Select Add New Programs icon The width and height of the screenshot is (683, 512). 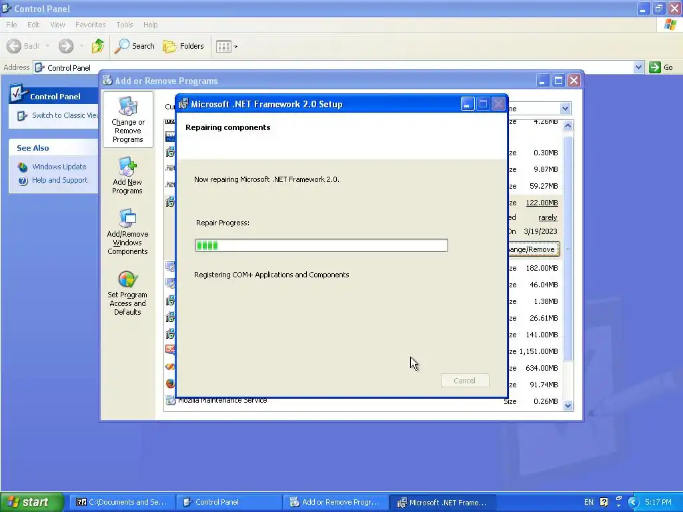point(127,175)
